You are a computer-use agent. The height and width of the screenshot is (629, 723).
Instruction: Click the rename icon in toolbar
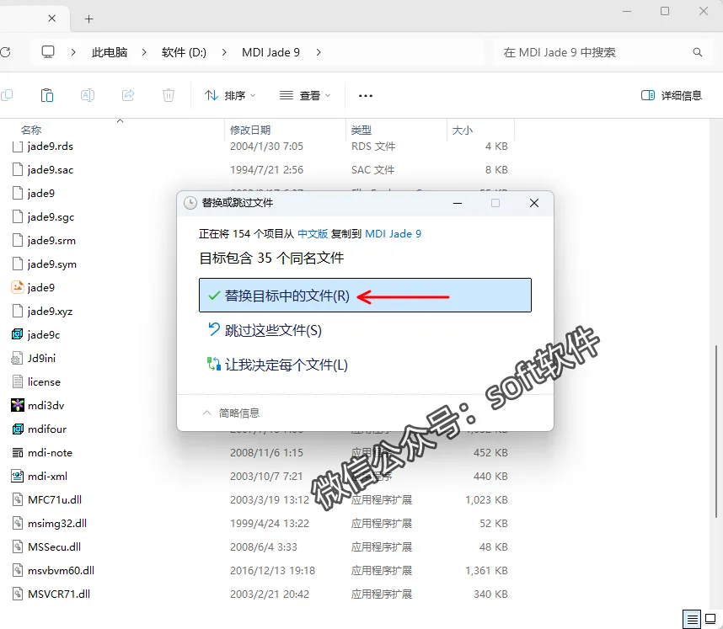point(88,95)
